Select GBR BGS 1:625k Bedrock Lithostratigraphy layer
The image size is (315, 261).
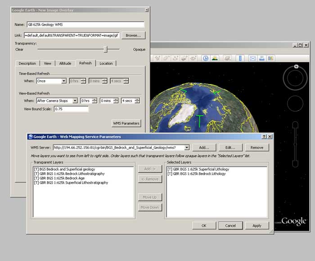(69, 174)
